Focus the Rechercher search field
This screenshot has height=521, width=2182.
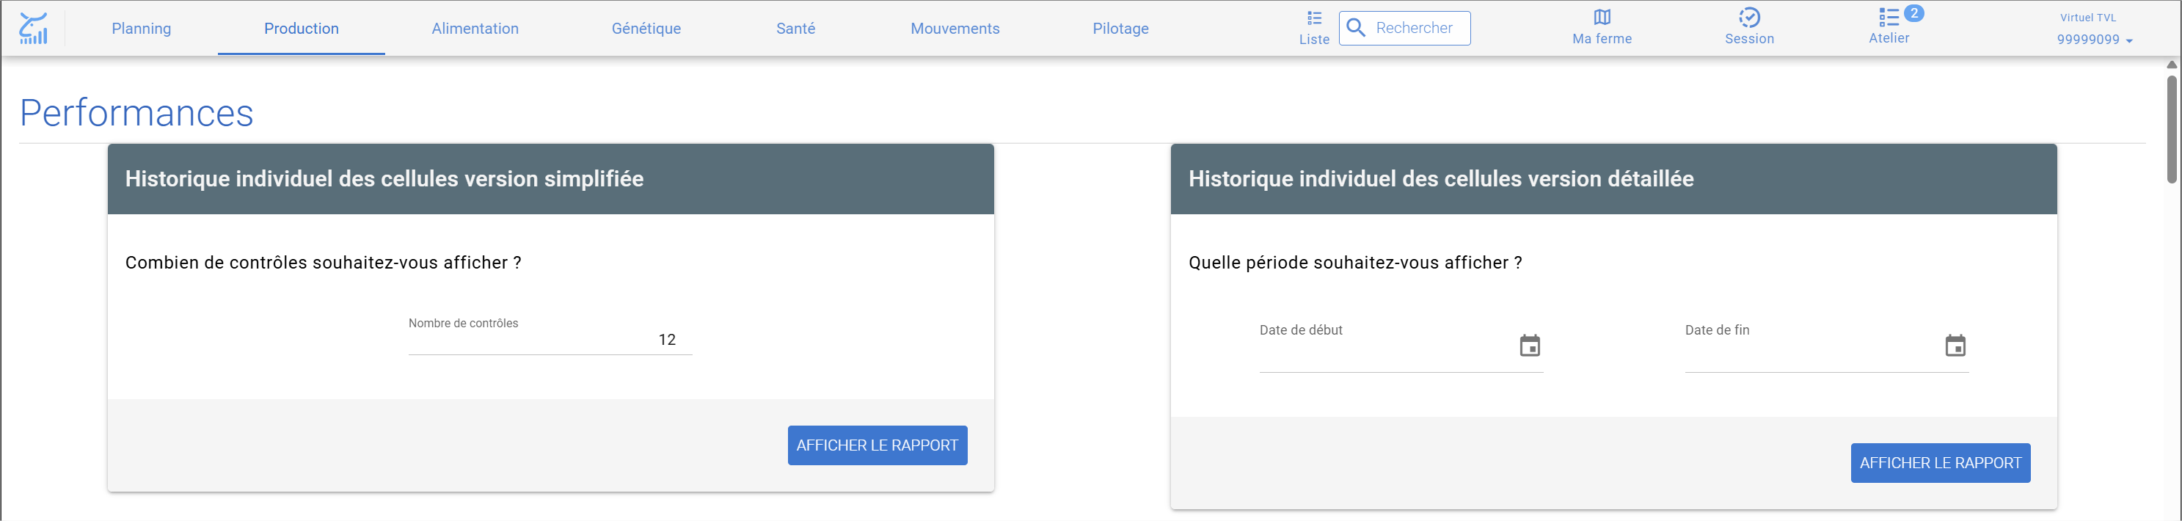(x=1404, y=28)
